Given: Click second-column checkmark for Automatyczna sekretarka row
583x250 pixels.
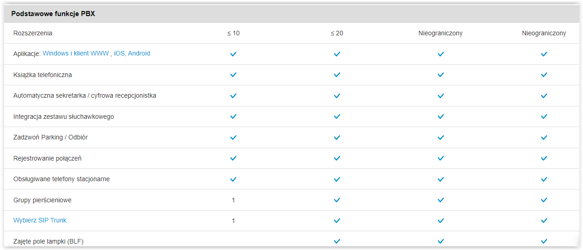Looking at the screenshot, I should tap(337, 96).
